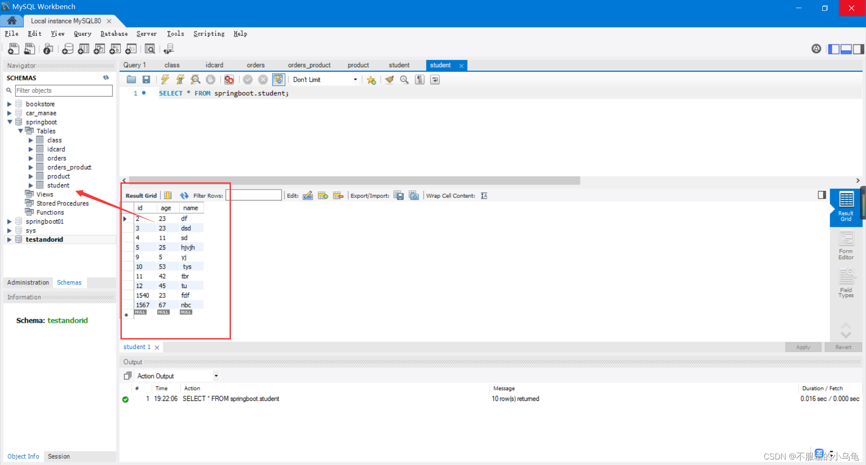Expand the orders_product table
This screenshot has width=866, height=465.
[x=31, y=167]
